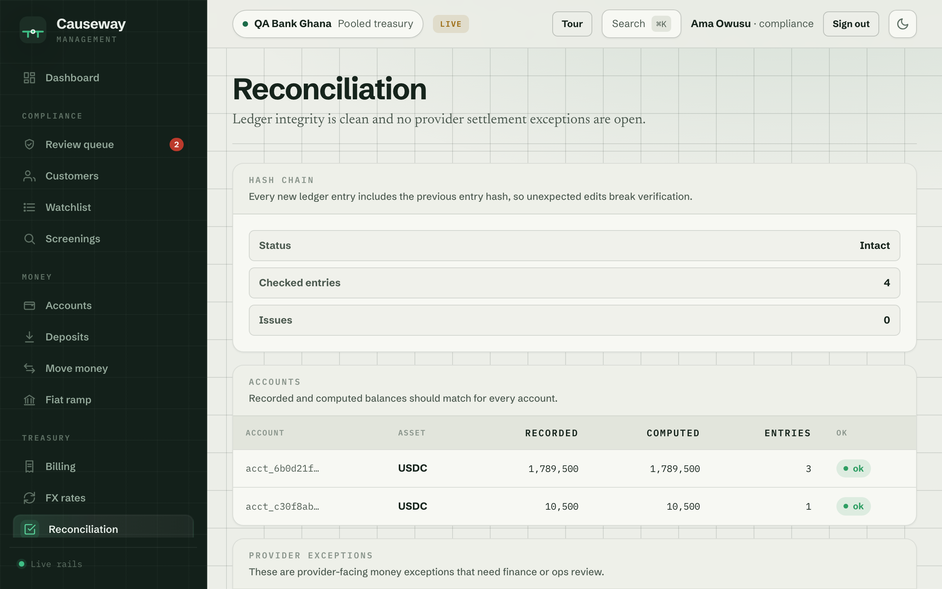Click the Causeway logo icon
Screen dimensions: 942x589
tap(33, 30)
